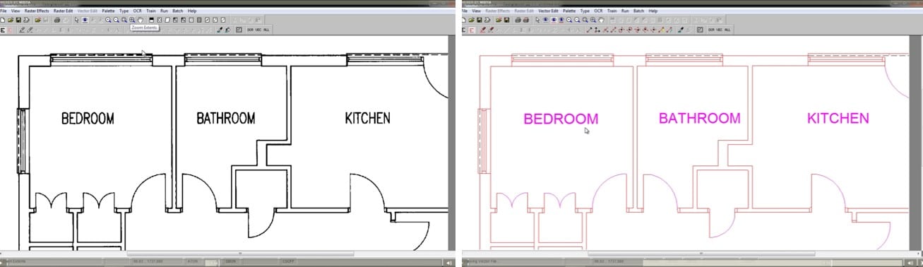This screenshot has width=923, height=267.
Task: Click the BATHROOM label in the left raster drawing
Action: [x=225, y=118]
